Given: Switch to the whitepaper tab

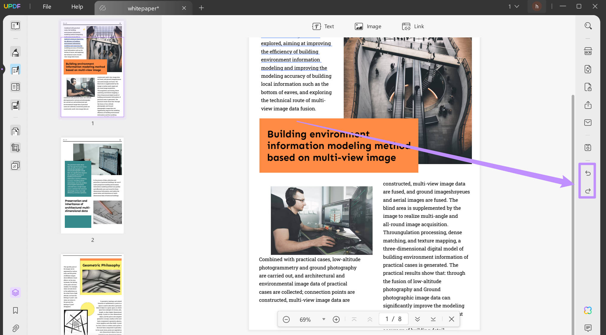Looking at the screenshot, I should point(143,8).
